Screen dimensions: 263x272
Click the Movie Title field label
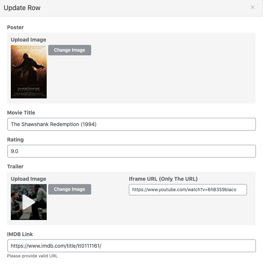(x=21, y=113)
